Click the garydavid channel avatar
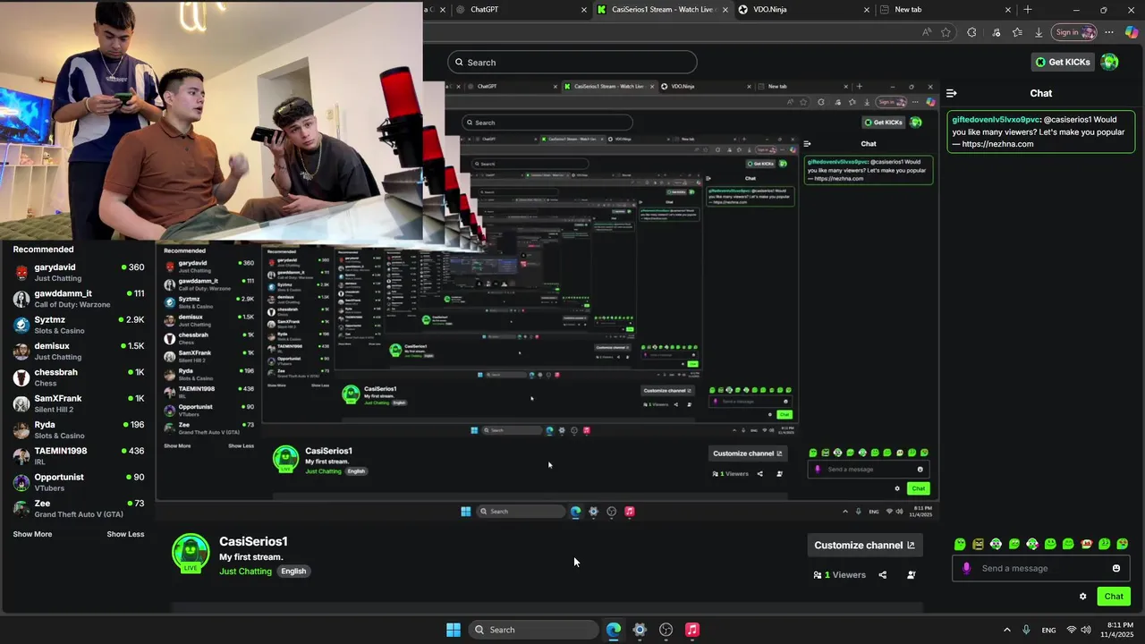 click(x=21, y=273)
